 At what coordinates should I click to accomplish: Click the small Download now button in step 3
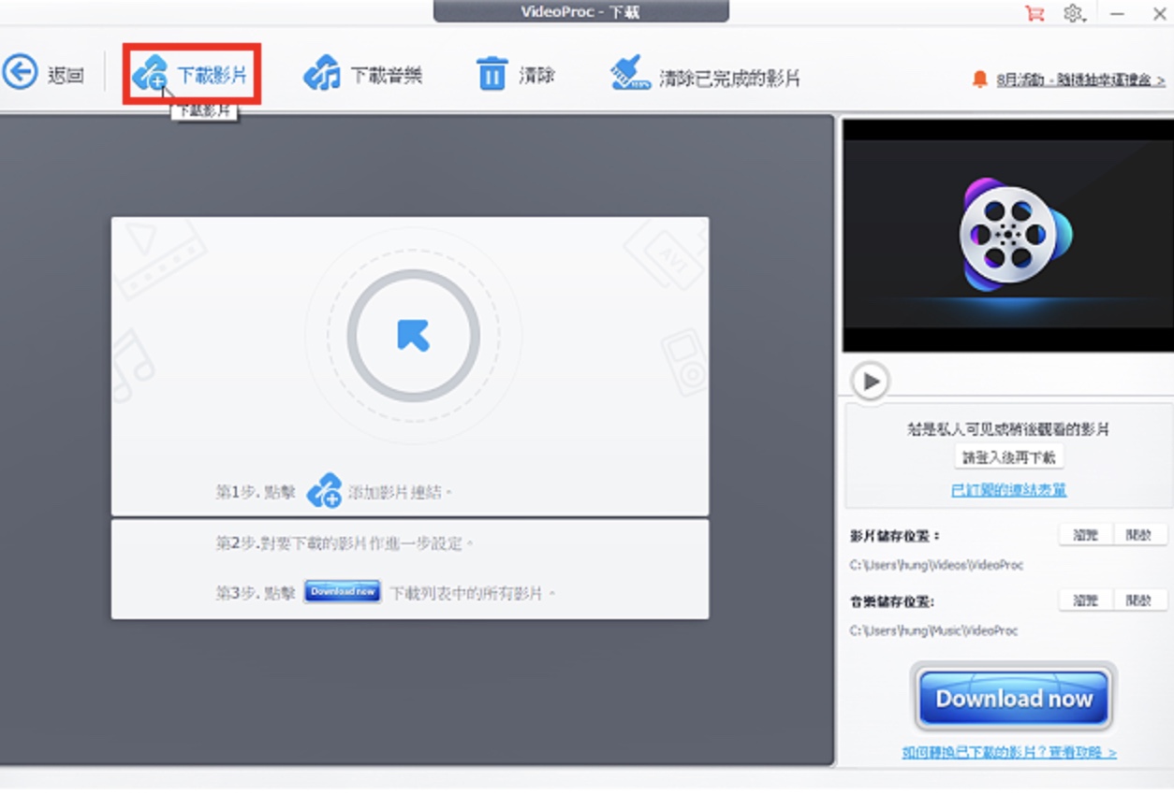pos(343,591)
